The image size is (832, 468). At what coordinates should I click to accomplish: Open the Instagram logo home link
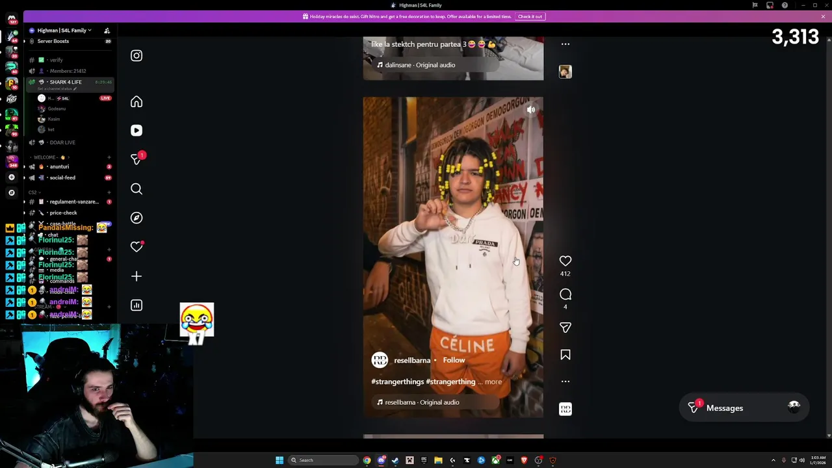[x=136, y=56]
